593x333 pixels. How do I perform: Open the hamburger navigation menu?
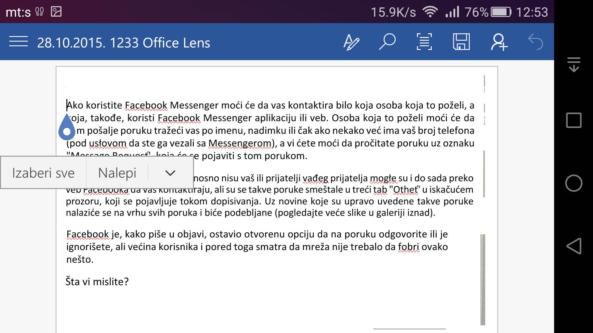tap(19, 42)
